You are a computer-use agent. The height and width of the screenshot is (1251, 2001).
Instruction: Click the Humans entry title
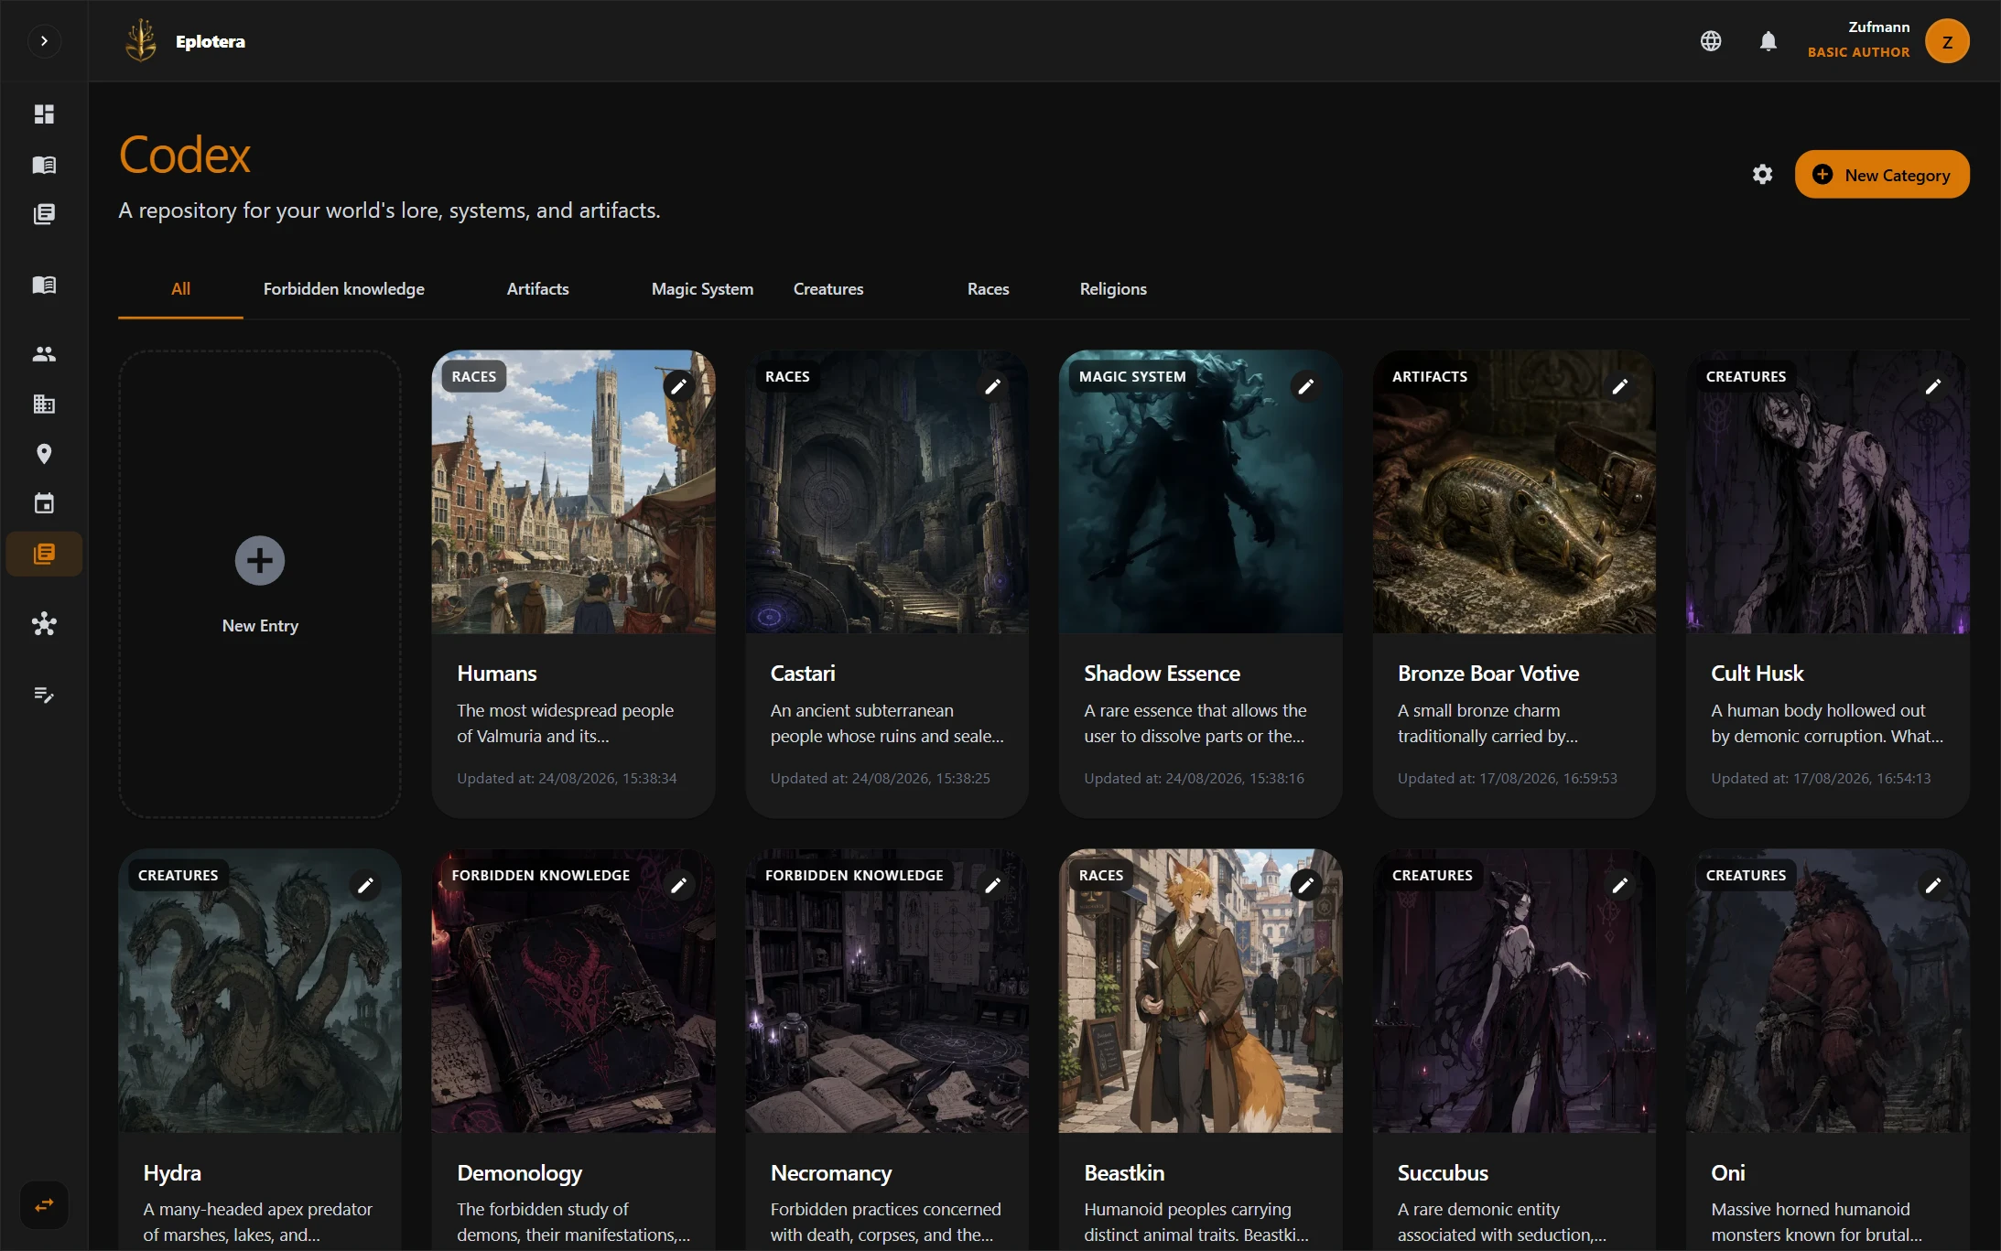(x=497, y=674)
